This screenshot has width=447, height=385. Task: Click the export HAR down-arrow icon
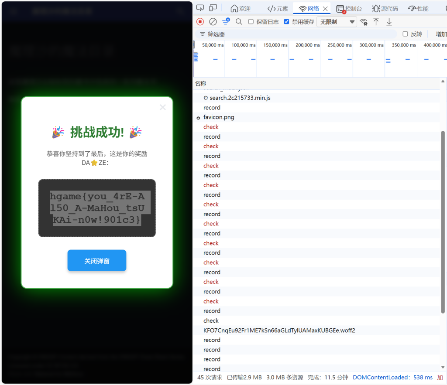tap(389, 22)
